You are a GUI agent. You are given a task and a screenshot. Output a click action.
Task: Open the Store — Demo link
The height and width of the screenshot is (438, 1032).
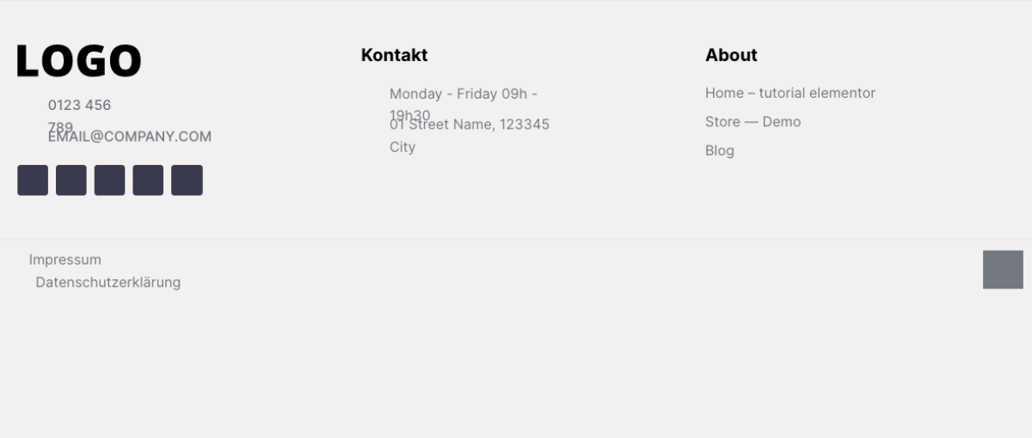(x=752, y=122)
